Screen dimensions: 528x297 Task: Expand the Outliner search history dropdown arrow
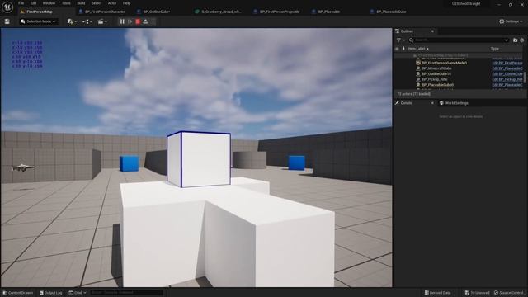pyautogui.click(x=507, y=40)
